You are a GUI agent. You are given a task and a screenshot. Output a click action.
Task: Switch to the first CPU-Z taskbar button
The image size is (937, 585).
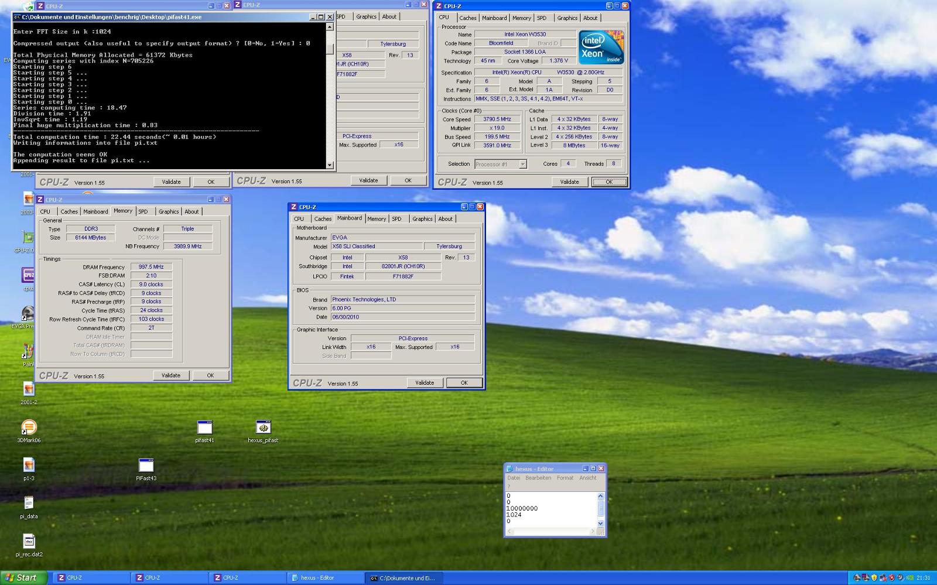(91, 577)
